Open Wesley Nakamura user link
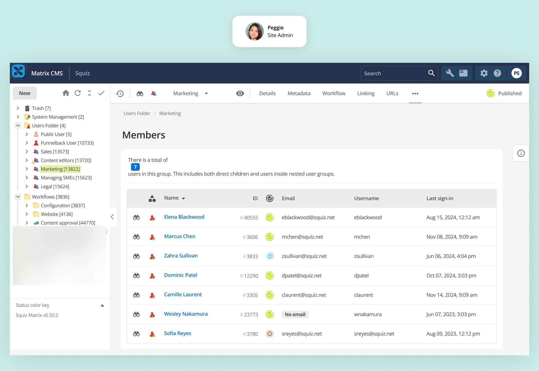This screenshot has width=539, height=371. tap(186, 314)
